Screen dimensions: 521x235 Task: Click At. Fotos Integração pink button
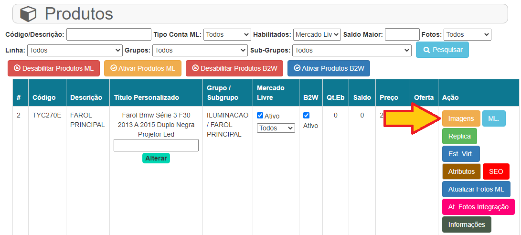pos(478,207)
